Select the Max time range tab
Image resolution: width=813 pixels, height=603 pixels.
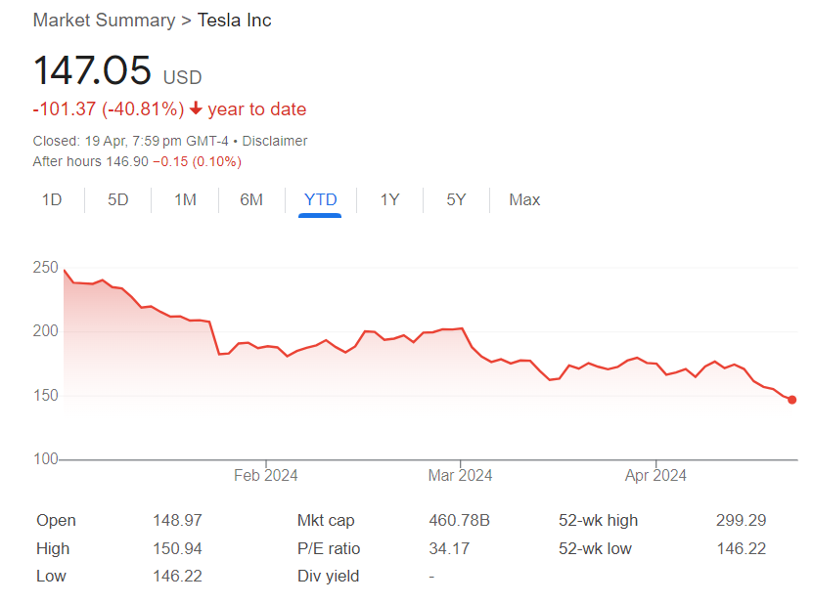click(524, 199)
